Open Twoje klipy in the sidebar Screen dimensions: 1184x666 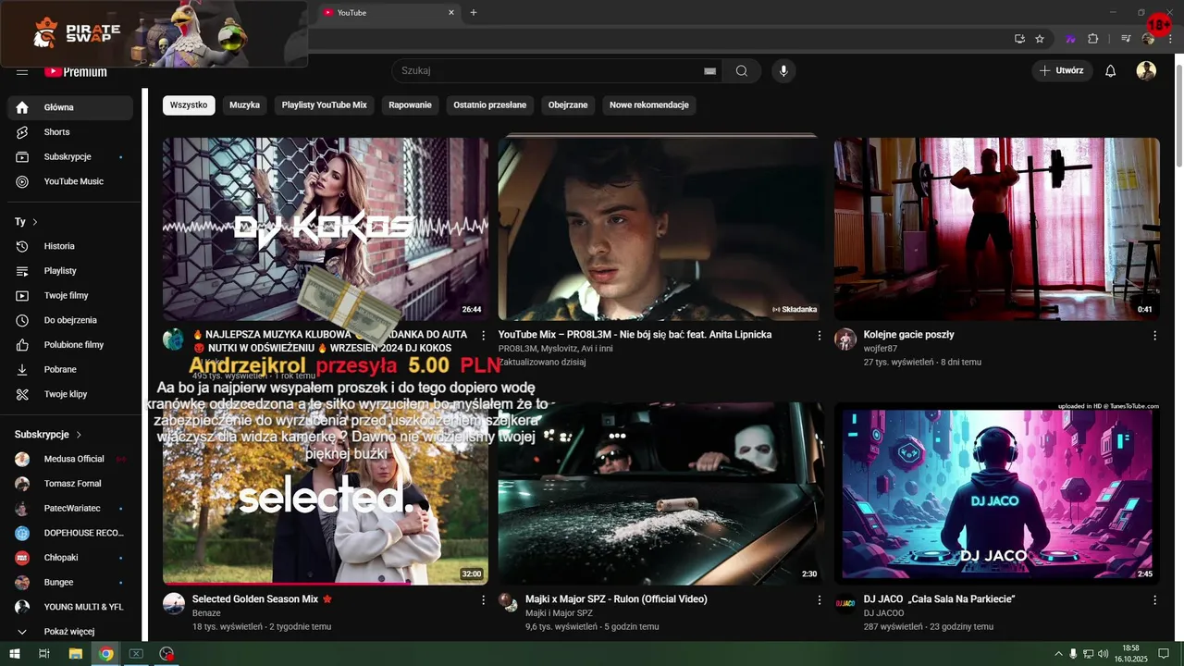click(x=70, y=394)
